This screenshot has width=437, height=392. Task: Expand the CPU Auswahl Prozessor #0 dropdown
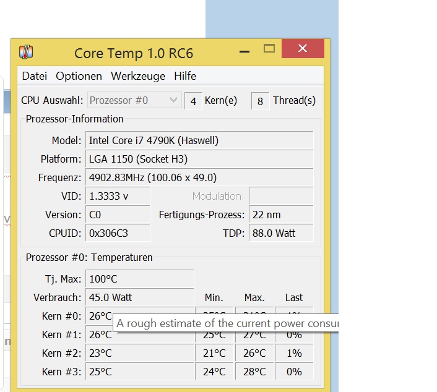(134, 100)
